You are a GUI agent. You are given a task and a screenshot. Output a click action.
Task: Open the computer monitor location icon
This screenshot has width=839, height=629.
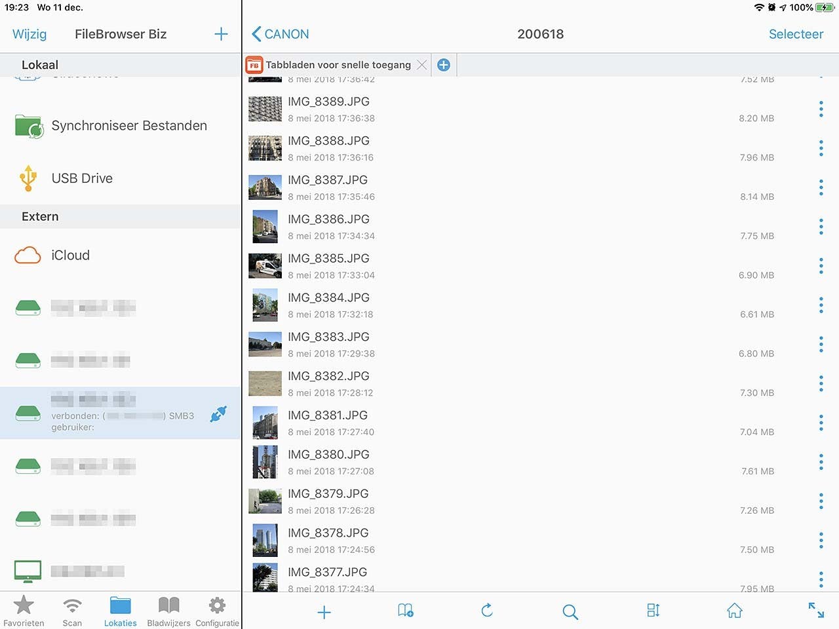pos(28,571)
